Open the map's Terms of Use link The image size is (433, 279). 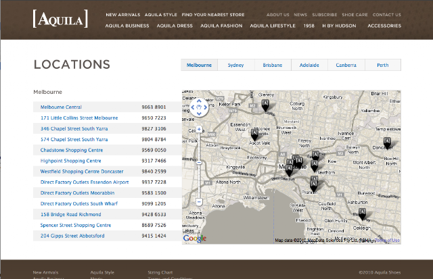pyautogui.click(x=387, y=240)
